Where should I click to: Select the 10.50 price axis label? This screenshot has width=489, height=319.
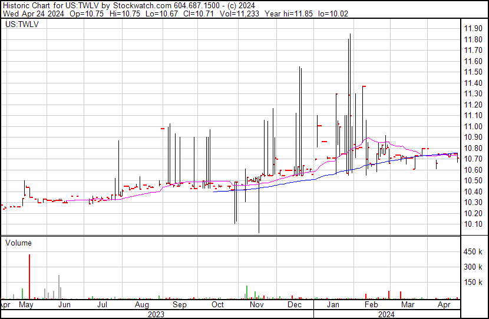473,180
